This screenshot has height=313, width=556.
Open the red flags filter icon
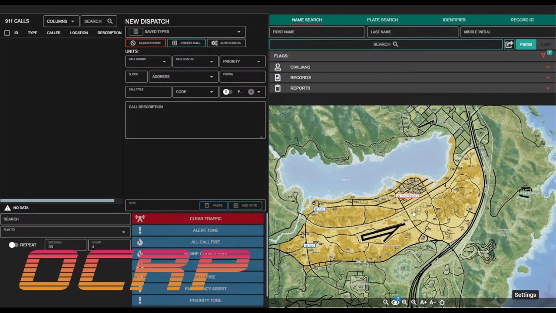[x=543, y=55]
